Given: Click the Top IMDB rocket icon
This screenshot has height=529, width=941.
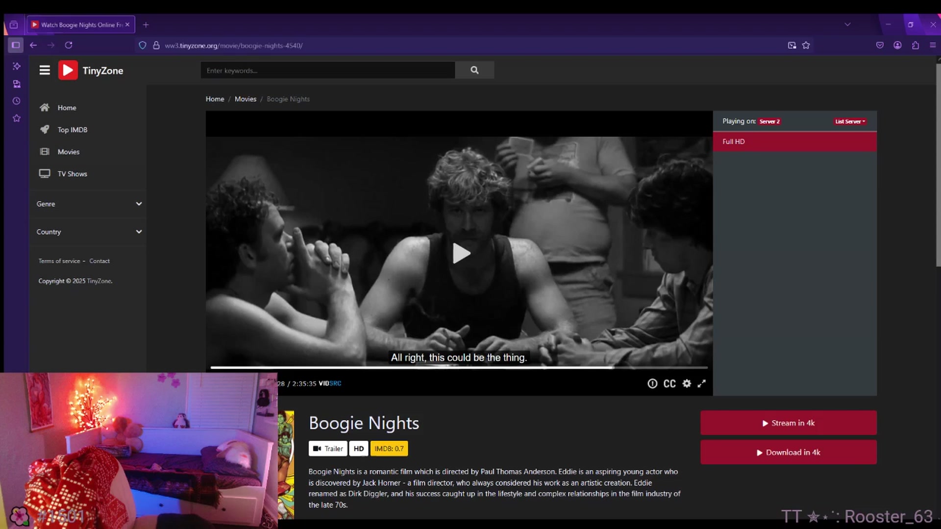Looking at the screenshot, I should click(45, 129).
